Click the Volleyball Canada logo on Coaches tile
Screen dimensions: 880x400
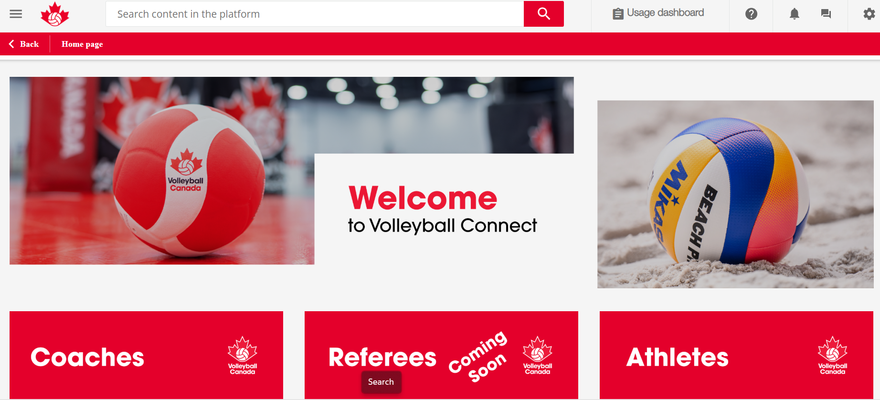(243, 356)
